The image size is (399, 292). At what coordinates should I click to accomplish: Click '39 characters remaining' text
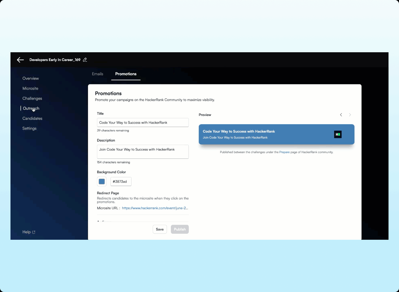click(113, 130)
